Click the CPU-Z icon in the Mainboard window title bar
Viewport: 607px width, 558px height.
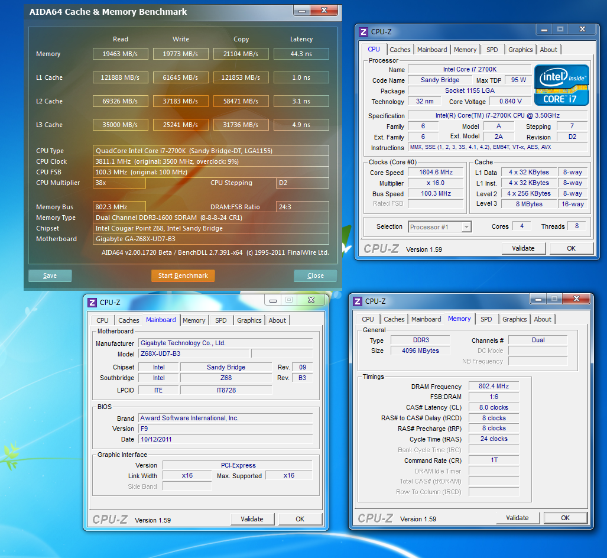pyautogui.click(x=92, y=302)
